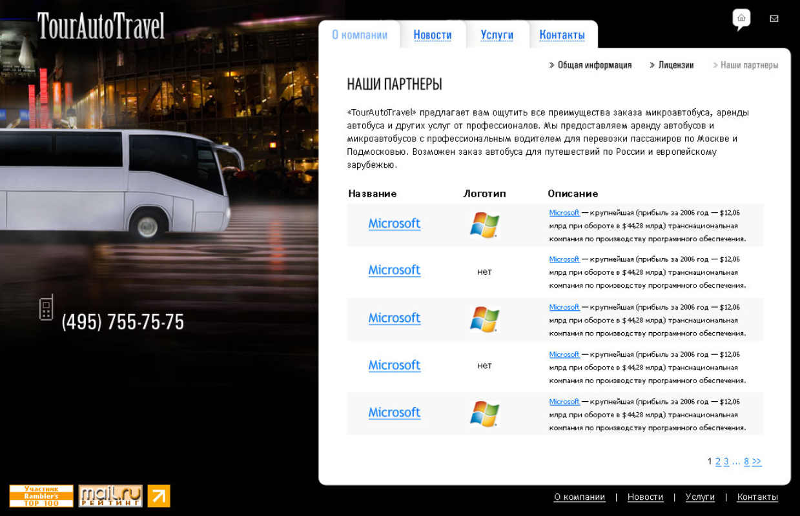Click the Логотип column header
Viewport: 800px width, 516px height.
[484, 193]
